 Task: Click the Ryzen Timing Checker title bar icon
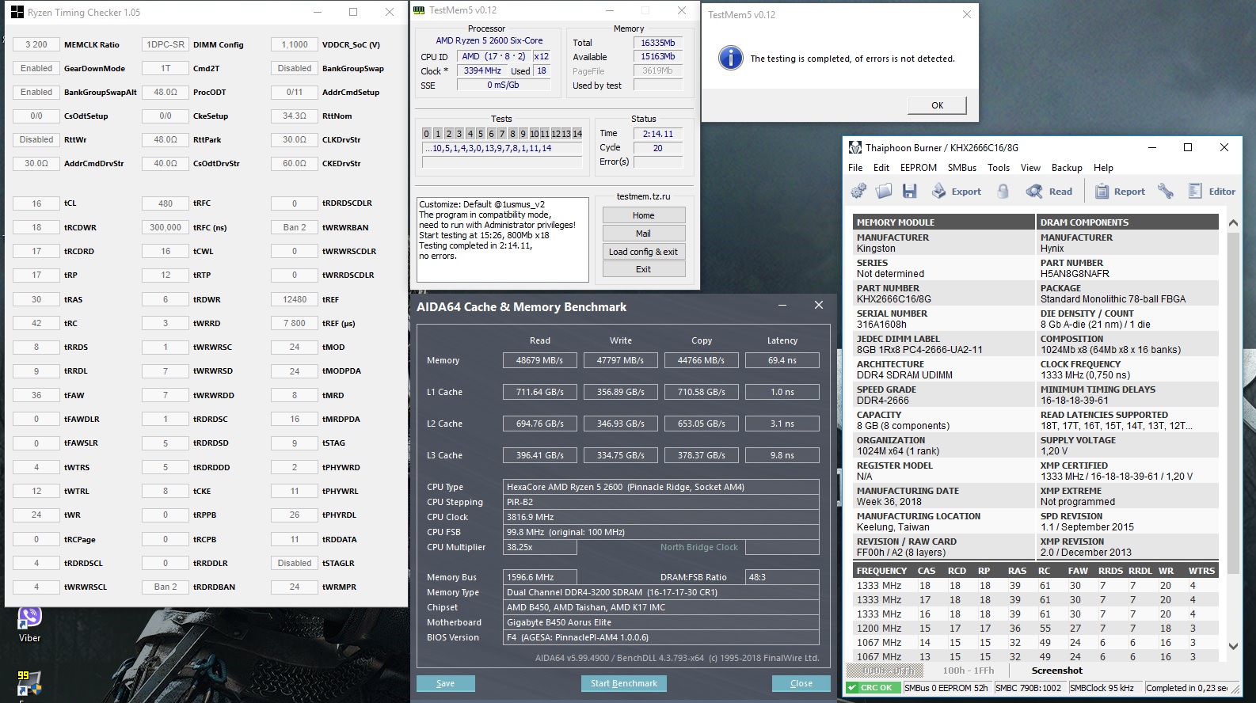(17, 12)
